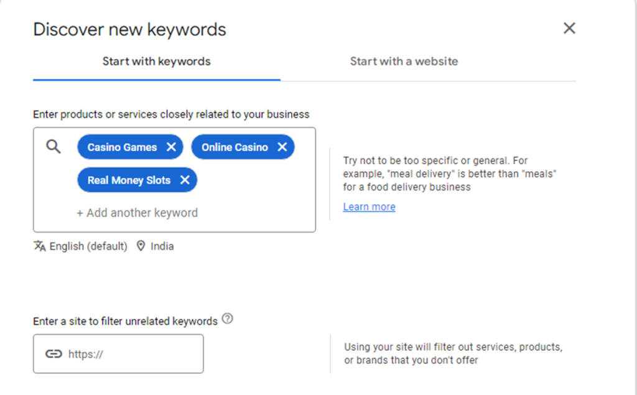The height and width of the screenshot is (395, 637).
Task: Change the India location setting
Action: click(x=162, y=246)
